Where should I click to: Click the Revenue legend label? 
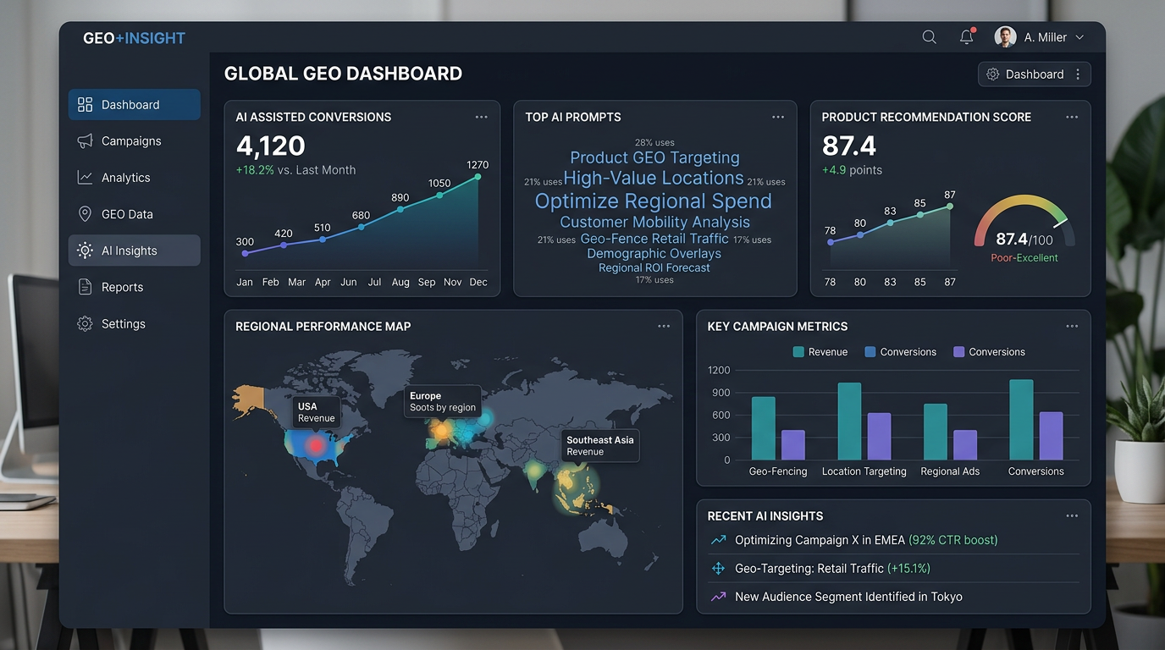(828, 352)
